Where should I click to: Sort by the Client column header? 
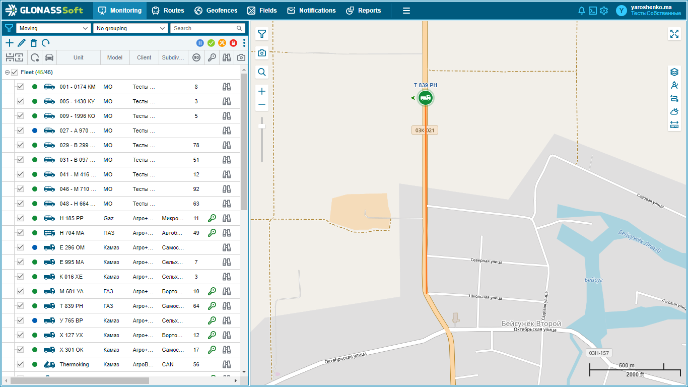(144, 57)
